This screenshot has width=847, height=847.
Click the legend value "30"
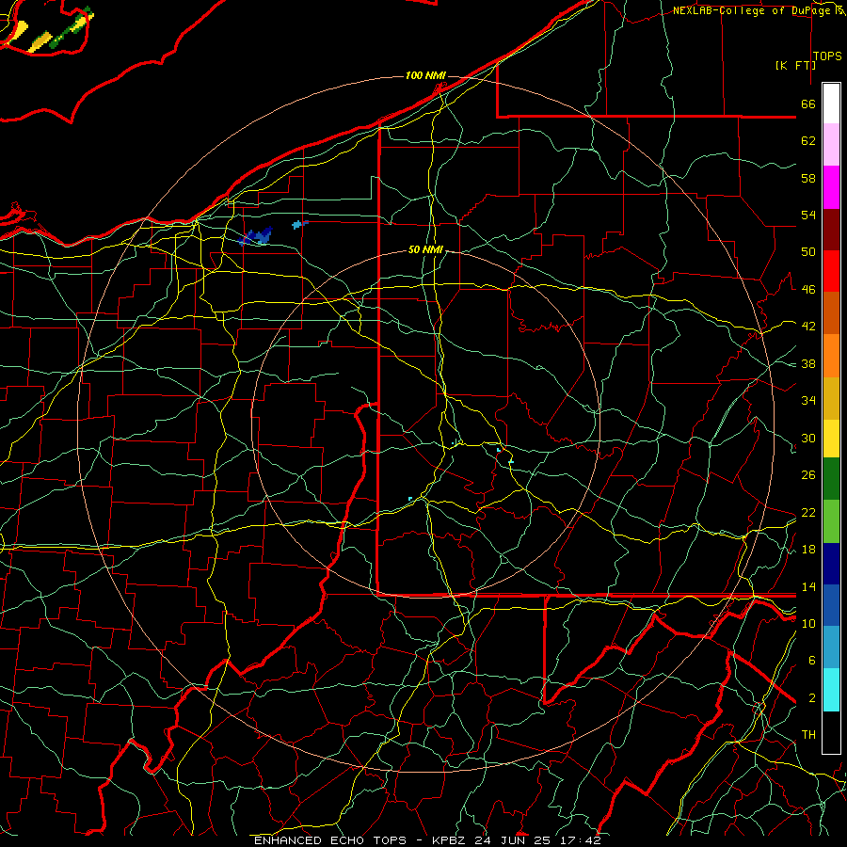coord(808,438)
